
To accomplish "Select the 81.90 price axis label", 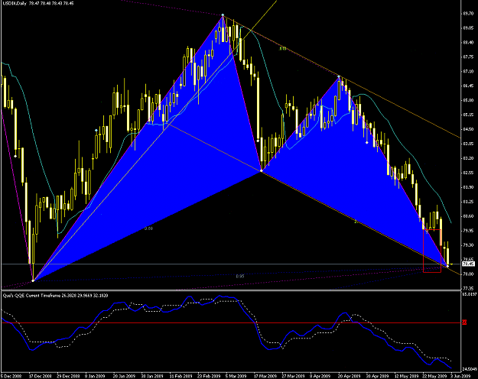I will (x=468, y=187).
